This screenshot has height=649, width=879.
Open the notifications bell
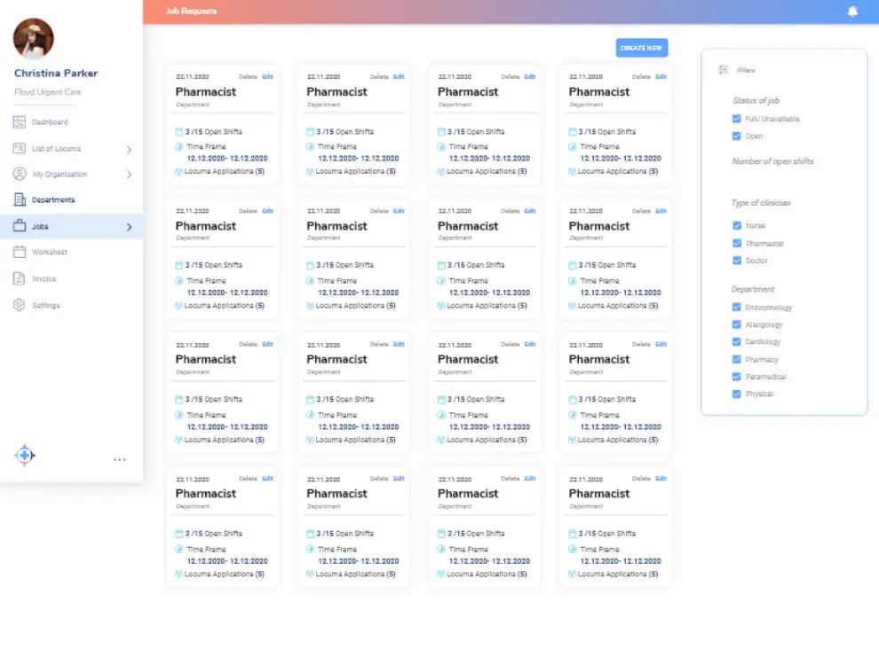pyautogui.click(x=852, y=12)
